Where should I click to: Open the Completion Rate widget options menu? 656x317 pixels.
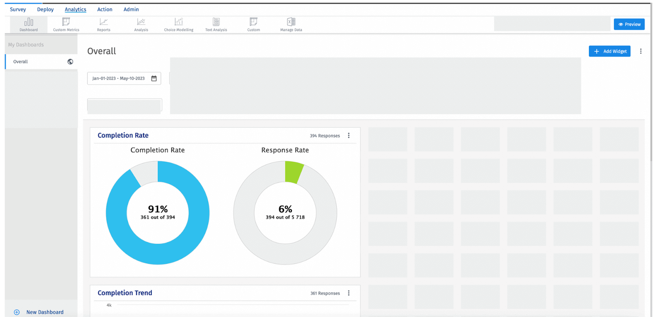click(x=349, y=135)
